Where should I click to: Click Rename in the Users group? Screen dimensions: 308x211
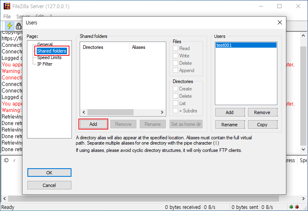point(230,125)
